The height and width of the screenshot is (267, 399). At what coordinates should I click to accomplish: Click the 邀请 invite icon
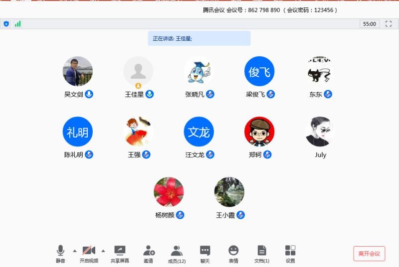[x=149, y=251]
